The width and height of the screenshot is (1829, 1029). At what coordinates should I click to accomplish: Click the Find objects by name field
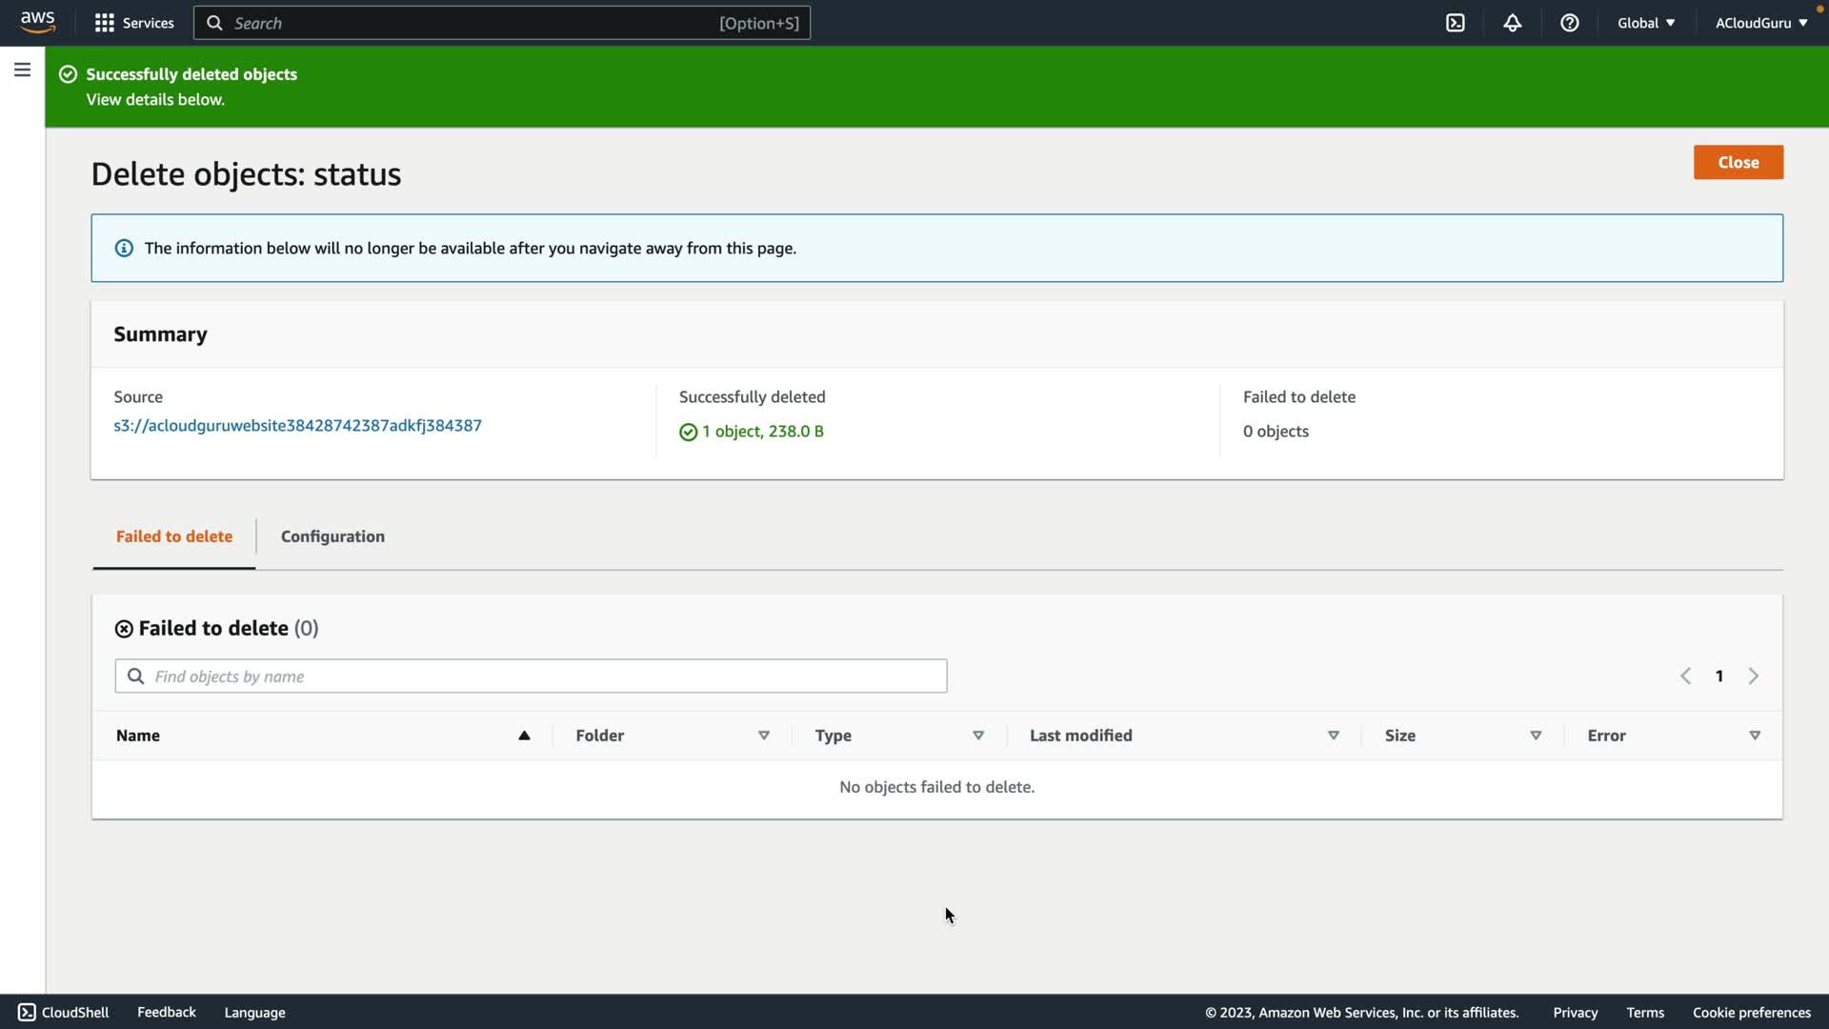(543, 676)
